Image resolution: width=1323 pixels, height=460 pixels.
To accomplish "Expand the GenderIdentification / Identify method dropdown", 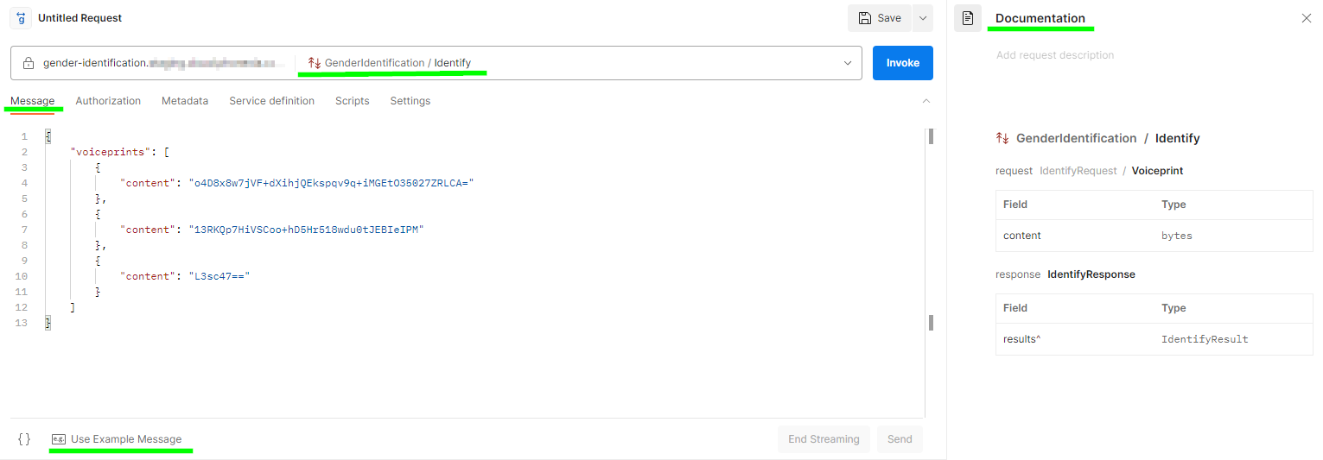I will [x=848, y=63].
